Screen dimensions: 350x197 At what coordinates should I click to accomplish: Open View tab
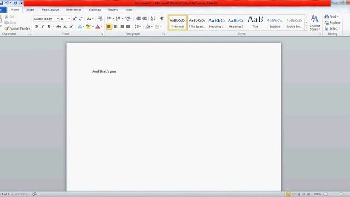click(129, 10)
